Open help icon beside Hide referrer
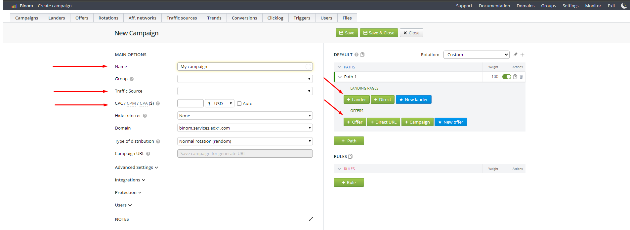The image size is (630, 230). point(145,116)
